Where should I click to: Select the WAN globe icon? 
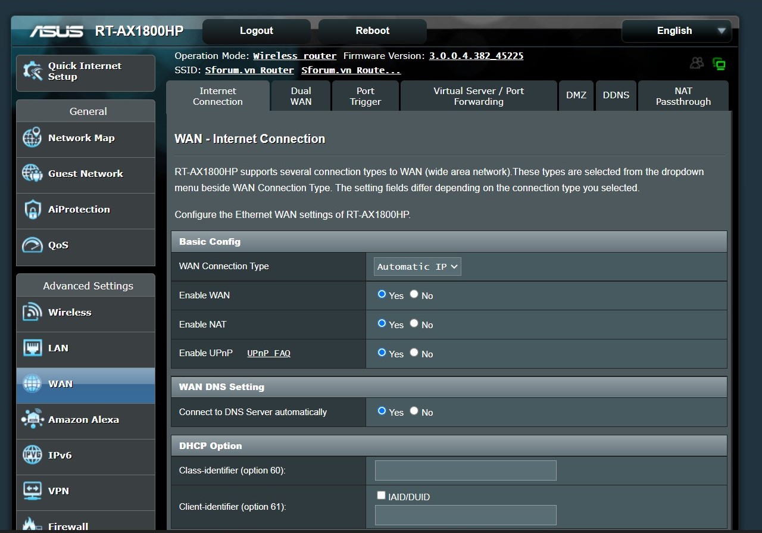(x=32, y=384)
